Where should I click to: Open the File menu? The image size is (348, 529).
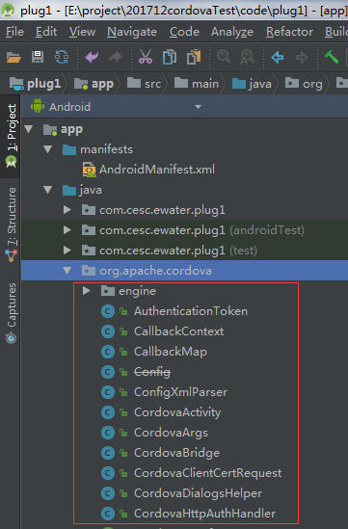14,32
